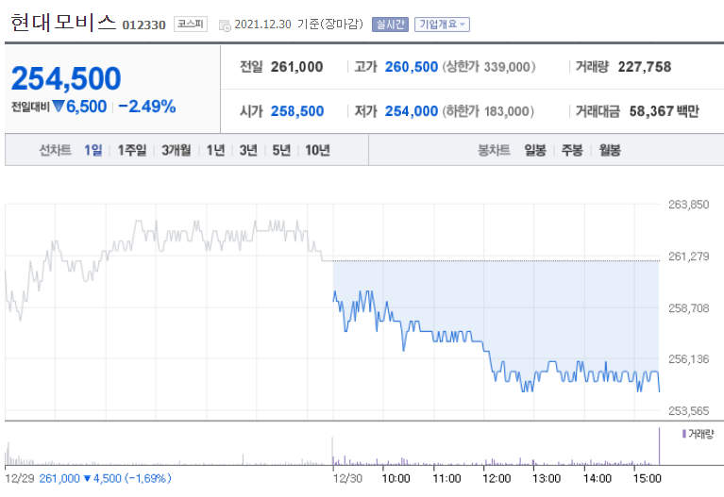The width and height of the screenshot is (724, 497).
Task: Click the 전일 value 261,000
Action: [x=297, y=67]
